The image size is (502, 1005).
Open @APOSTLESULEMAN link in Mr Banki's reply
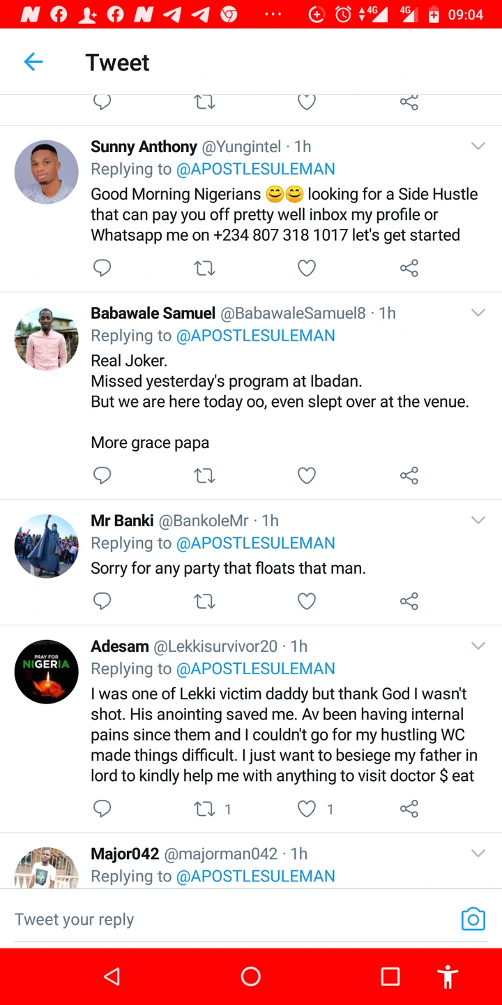(255, 543)
